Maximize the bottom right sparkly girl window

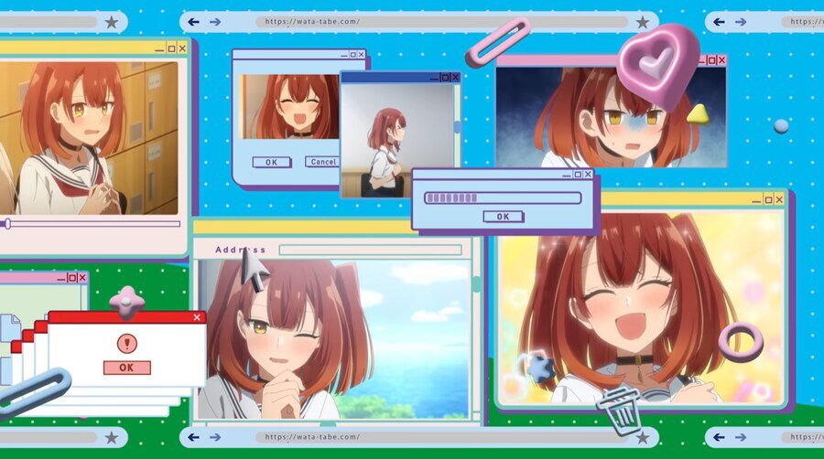coord(768,200)
